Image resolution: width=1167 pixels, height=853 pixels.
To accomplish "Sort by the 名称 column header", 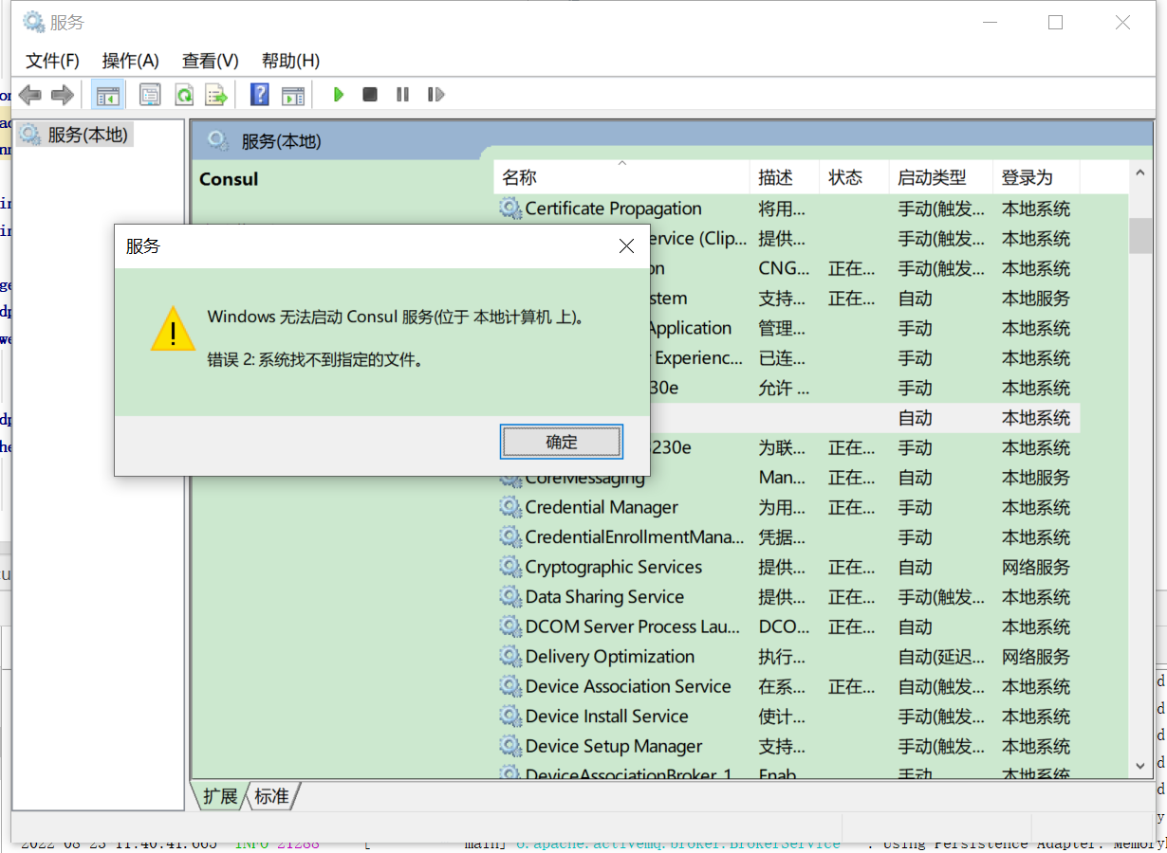I will click(x=622, y=177).
